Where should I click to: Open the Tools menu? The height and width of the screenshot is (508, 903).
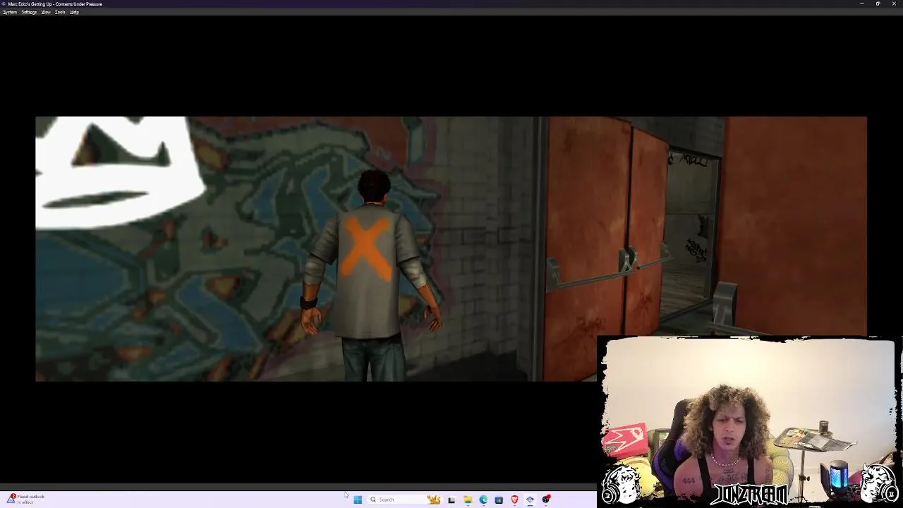(x=60, y=12)
